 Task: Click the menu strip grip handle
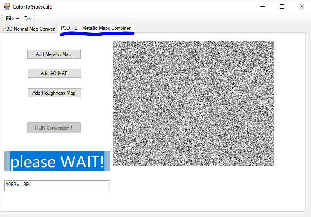click(x=2, y=19)
